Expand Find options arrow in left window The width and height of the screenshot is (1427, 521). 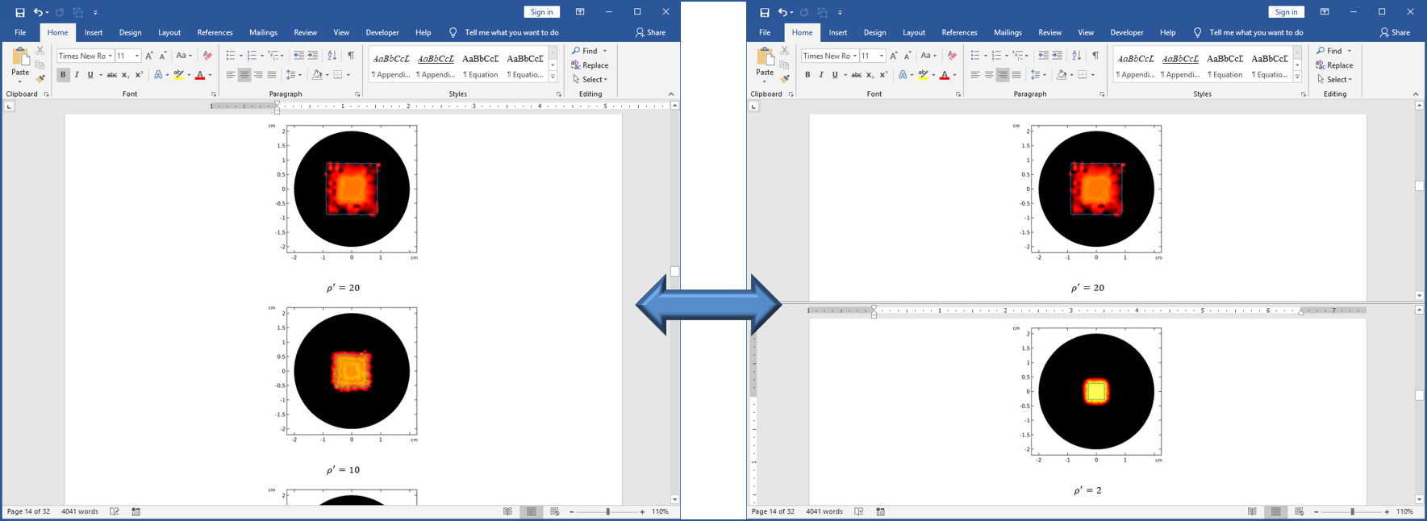605,51
